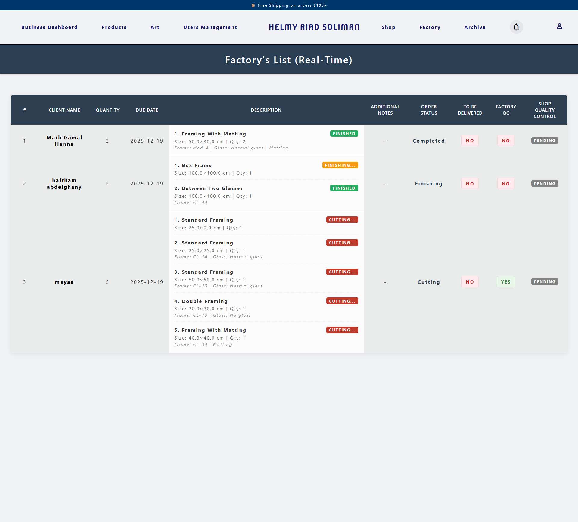Viewport: 578px width, 522px height.
Task: Toggle To Be Delivered NO for mayaa
Action: pyautogui.click(x=470, y=282)
